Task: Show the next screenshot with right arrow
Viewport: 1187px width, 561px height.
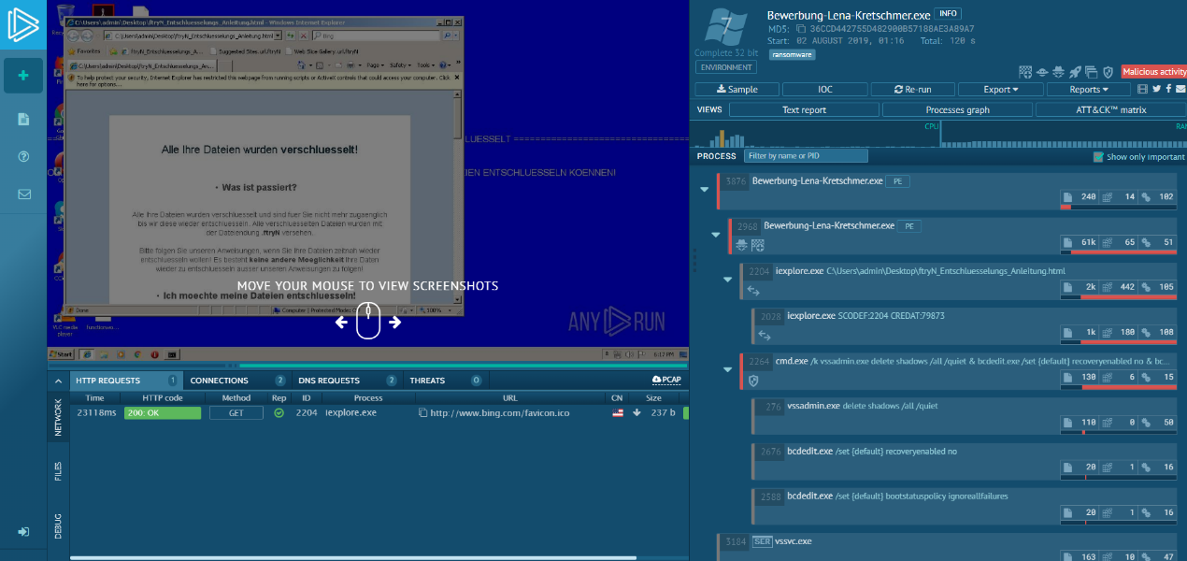Action: point(395,322)
